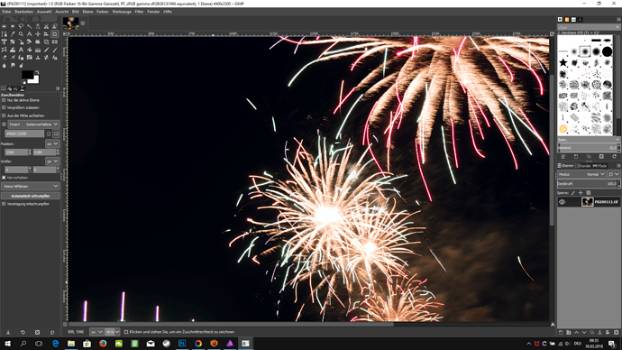Open the 'Fixiert Seitenverhältnis' dropdown
622x350 pixels.
(x=33, y=124)
